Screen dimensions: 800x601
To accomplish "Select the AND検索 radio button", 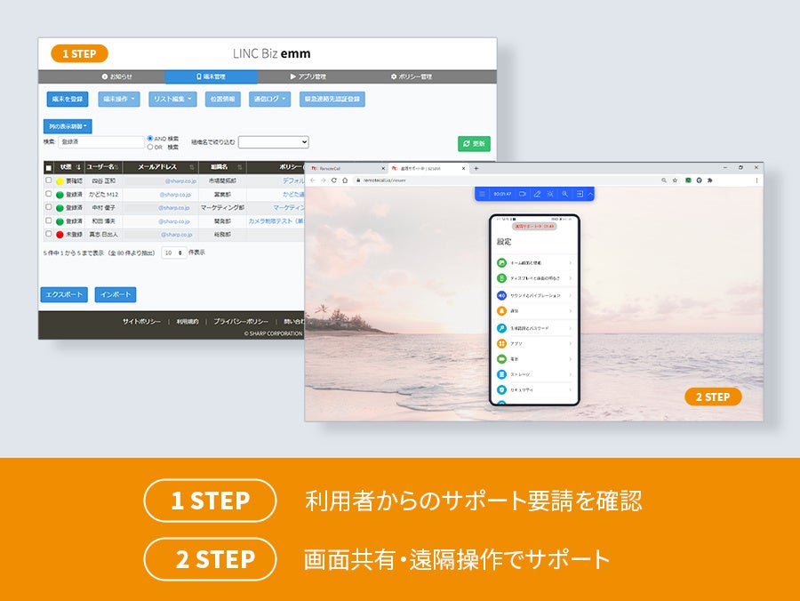I will point(151,138).
